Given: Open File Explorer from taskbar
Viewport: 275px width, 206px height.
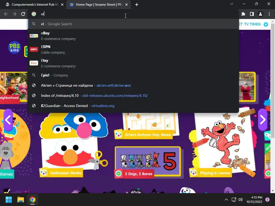Looking at the screenshot, I should [20, 200].
